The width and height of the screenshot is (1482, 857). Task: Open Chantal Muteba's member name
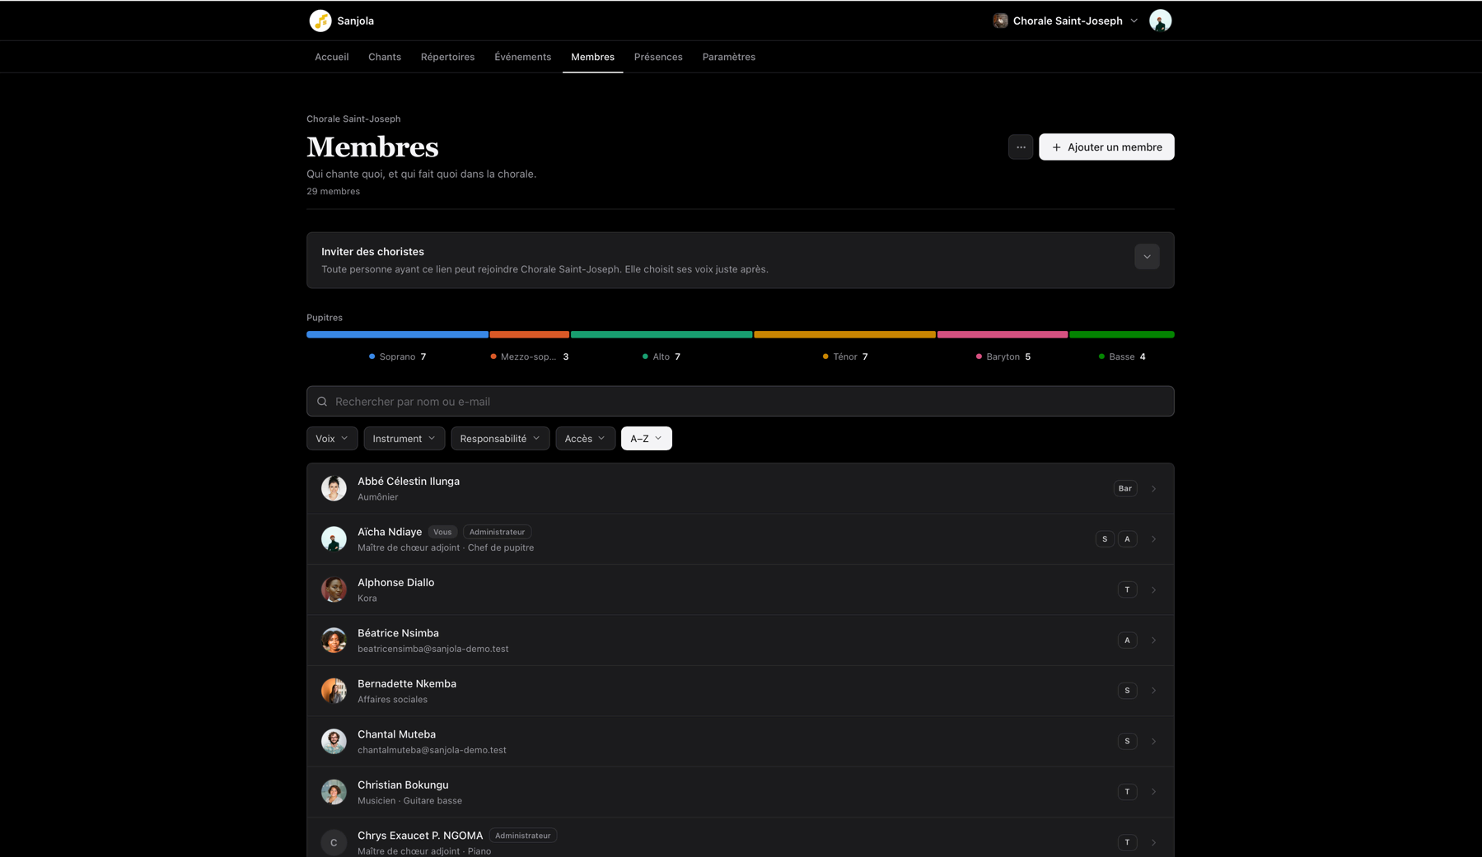click(x=396, y=734)
